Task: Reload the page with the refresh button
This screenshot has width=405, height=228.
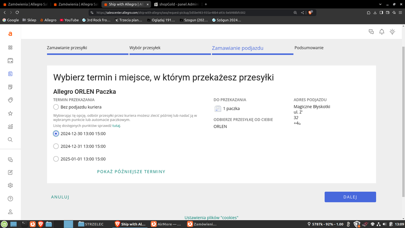Action: (17, 13)
